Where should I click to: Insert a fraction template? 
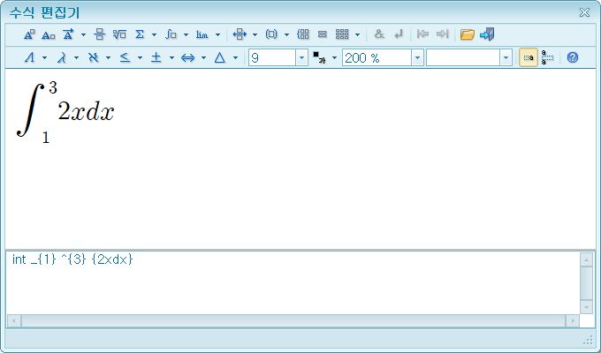[99, 34]
